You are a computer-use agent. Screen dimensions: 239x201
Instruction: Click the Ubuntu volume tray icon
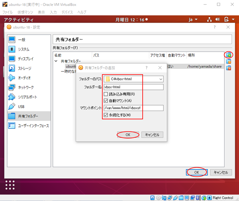217,20
